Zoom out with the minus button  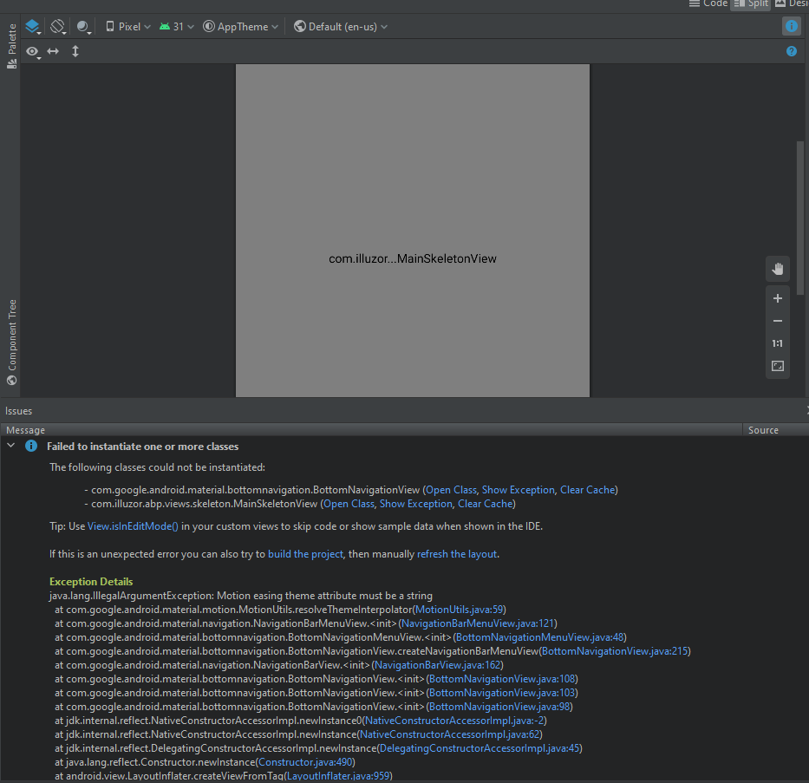point(777,321)
